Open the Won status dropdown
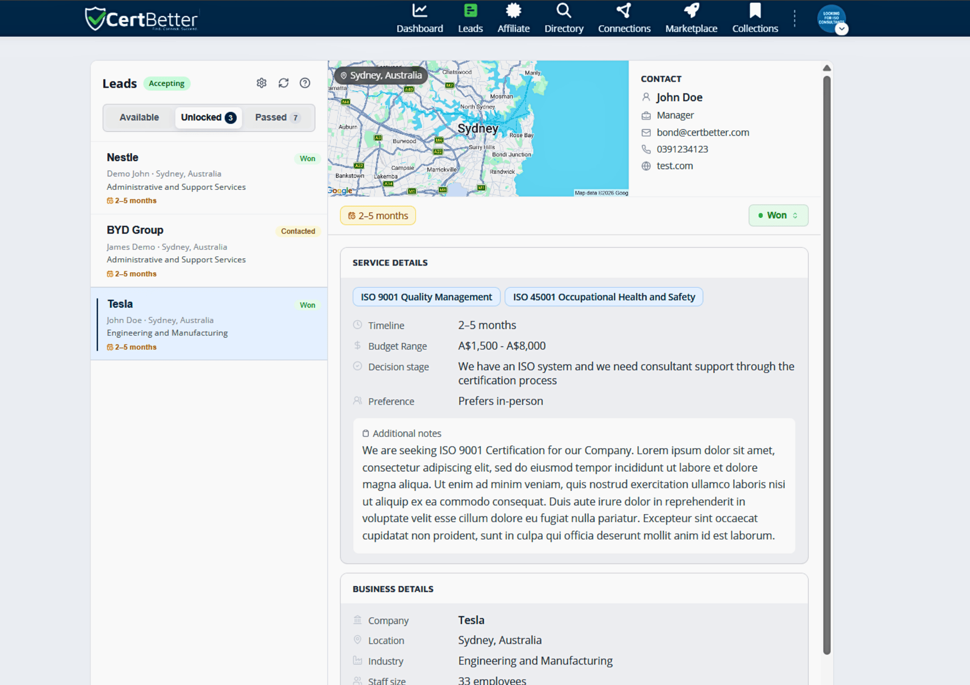 [x=778, y=215]
